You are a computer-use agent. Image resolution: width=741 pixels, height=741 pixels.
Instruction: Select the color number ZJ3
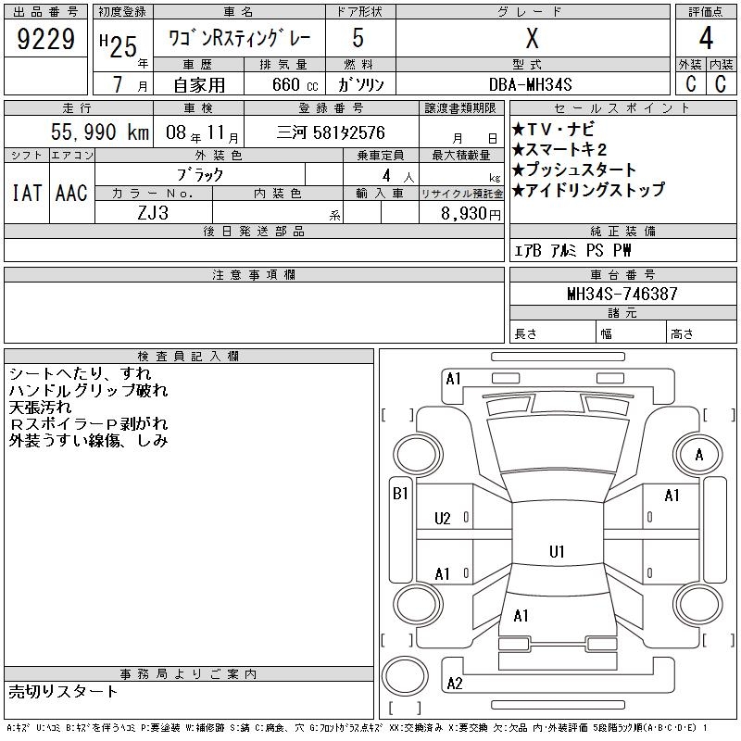154,213
